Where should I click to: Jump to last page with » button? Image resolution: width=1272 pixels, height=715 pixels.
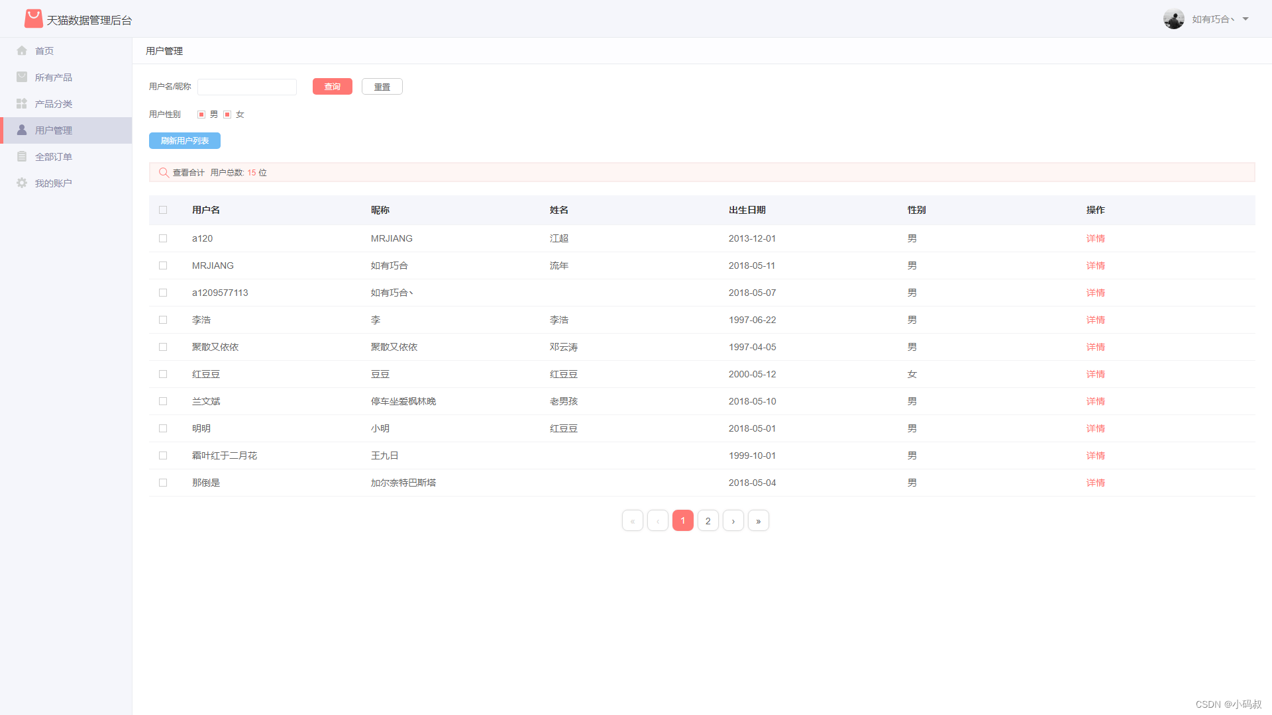click(758, 521)
